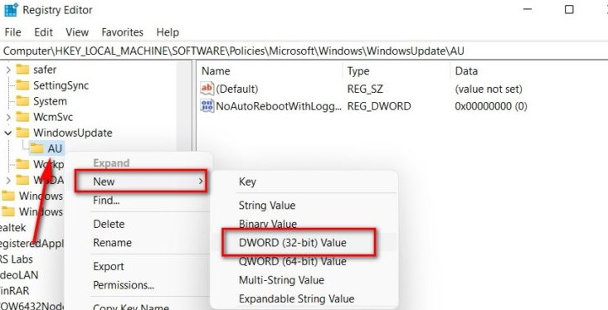Viewport: 608px width, 310px height.
Task: Open the Favorites menu
Action: 123,32
